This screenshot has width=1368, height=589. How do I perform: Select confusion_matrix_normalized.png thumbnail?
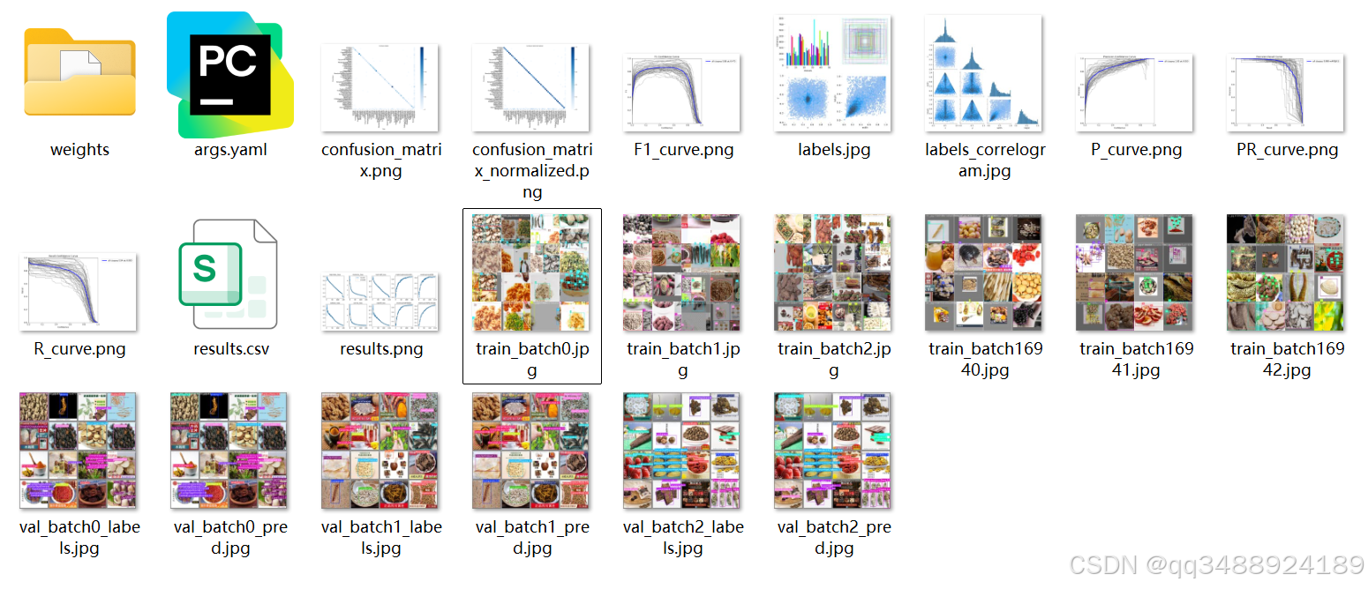532,87
